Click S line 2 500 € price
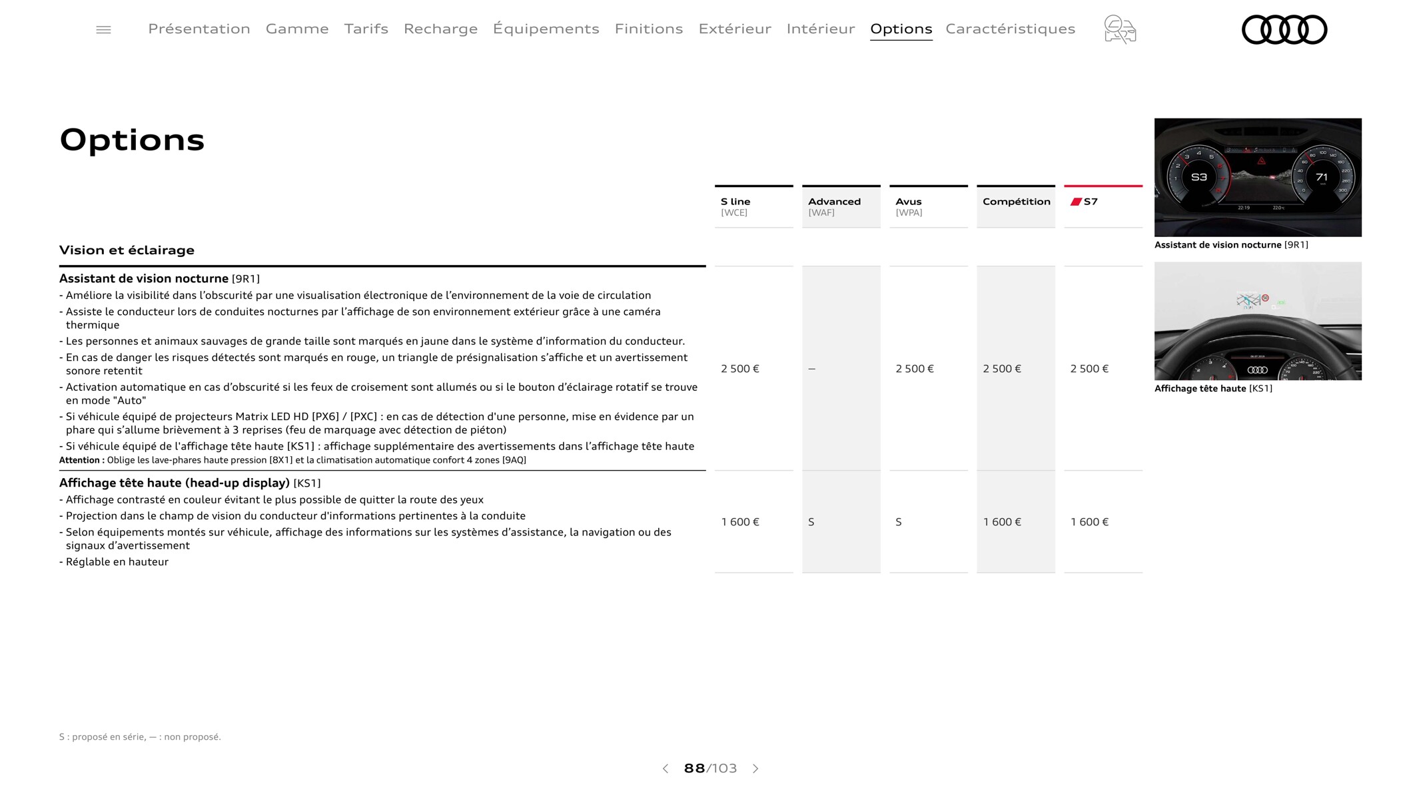The height and width of the screenshot is (799, 1421). (740, 369)
